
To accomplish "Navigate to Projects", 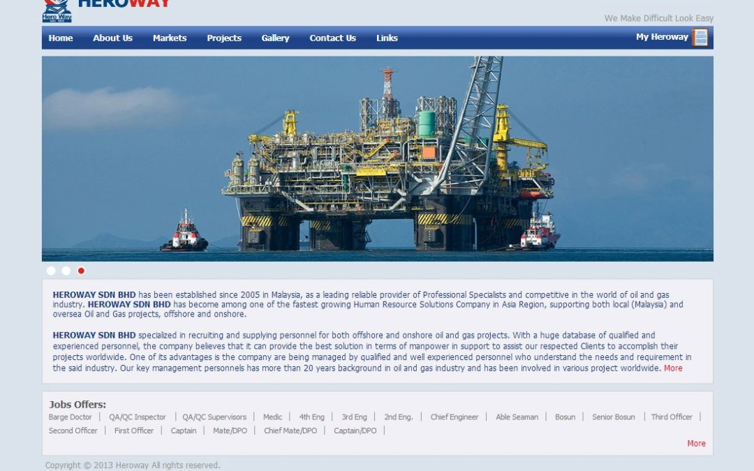I will [224, 38].
